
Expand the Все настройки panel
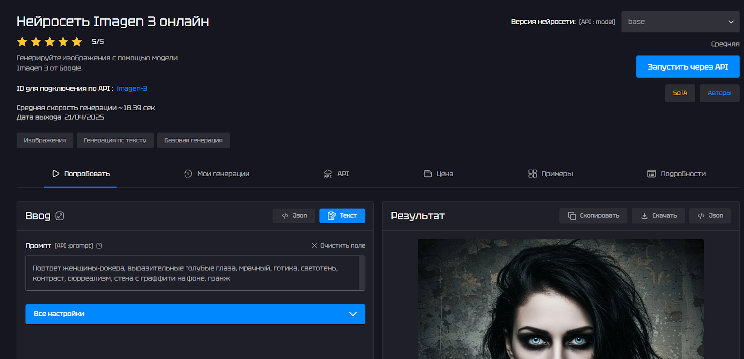[195, 314]
